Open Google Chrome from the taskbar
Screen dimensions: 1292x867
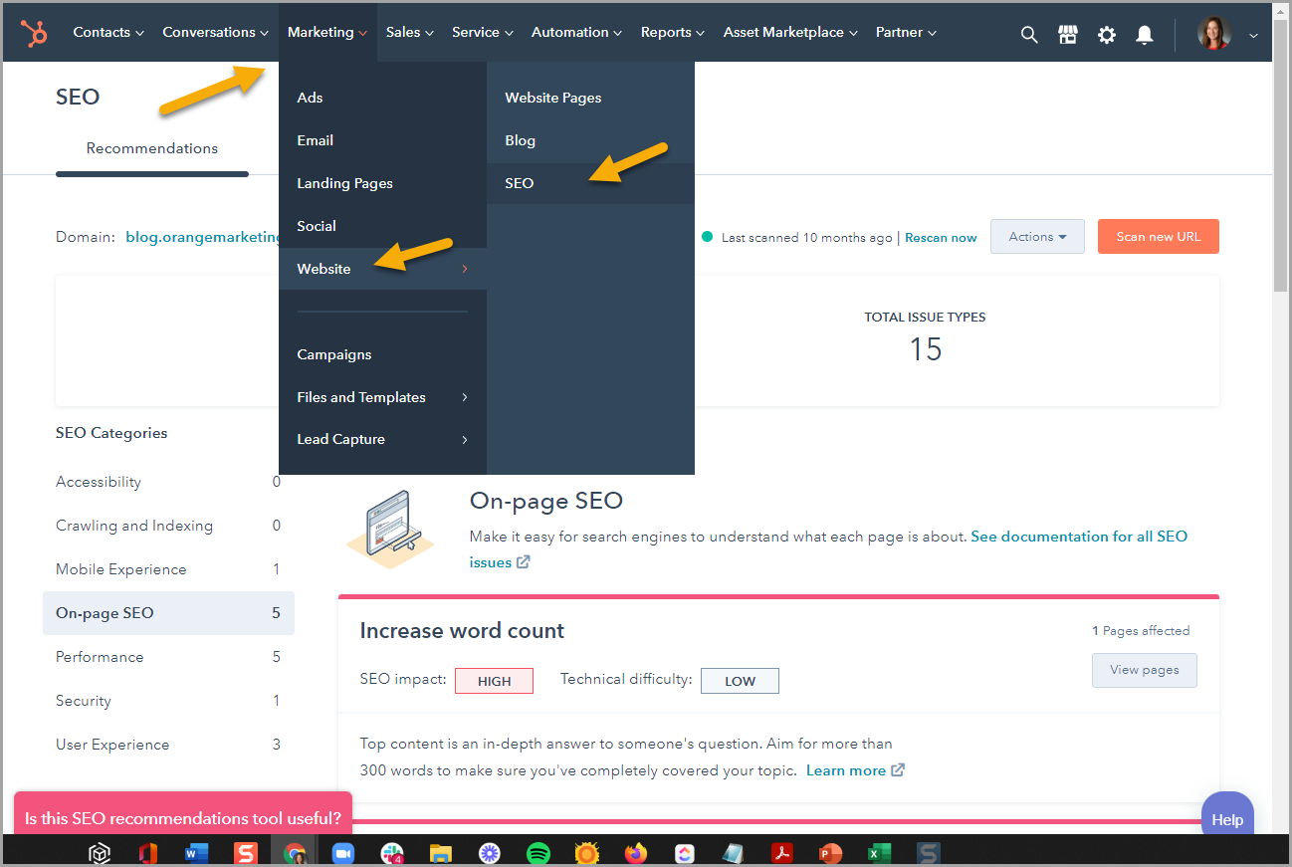pyautogui.click(x=295, y=853)
